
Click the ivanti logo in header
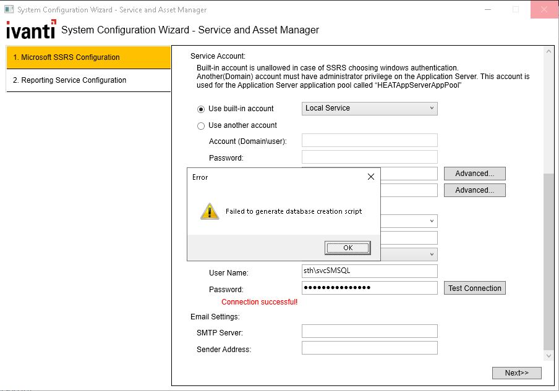click(x=30, y=30)
